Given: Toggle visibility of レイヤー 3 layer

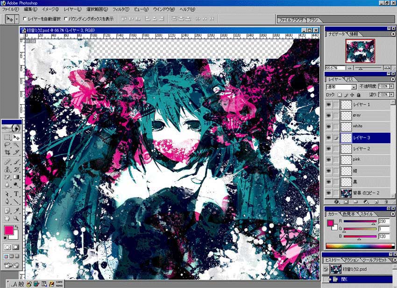Looking at the screenshot, I should pyautogui.click(x=328, y=138).
